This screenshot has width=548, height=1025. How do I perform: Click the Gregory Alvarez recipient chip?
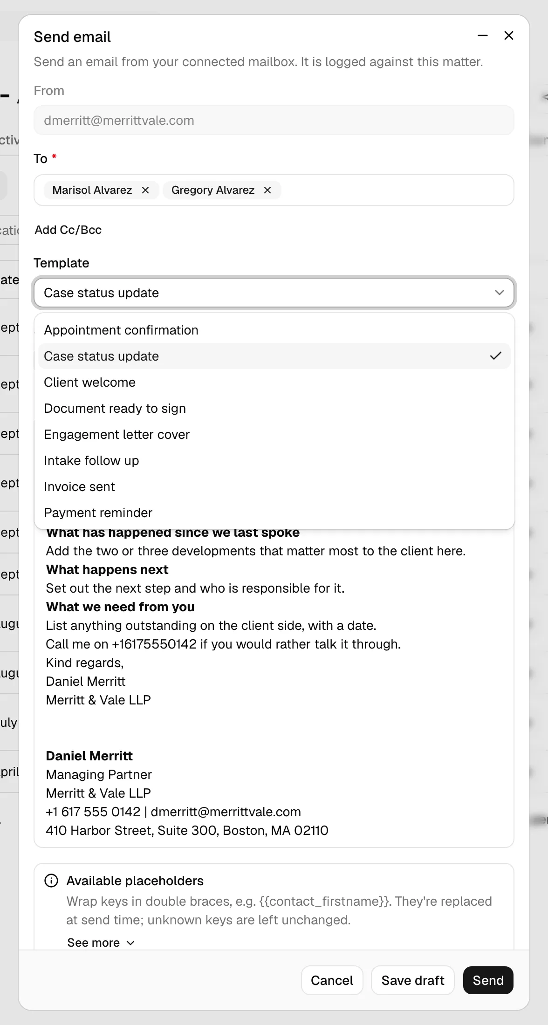pos(222,190)
